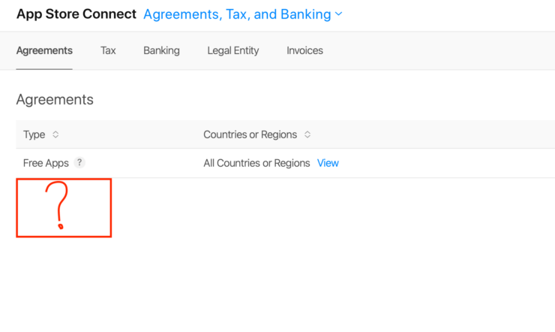The width and height of the screenshot is (555, 332).
Task: Select the Free Apps agreement label
Action: pos(46,163)
